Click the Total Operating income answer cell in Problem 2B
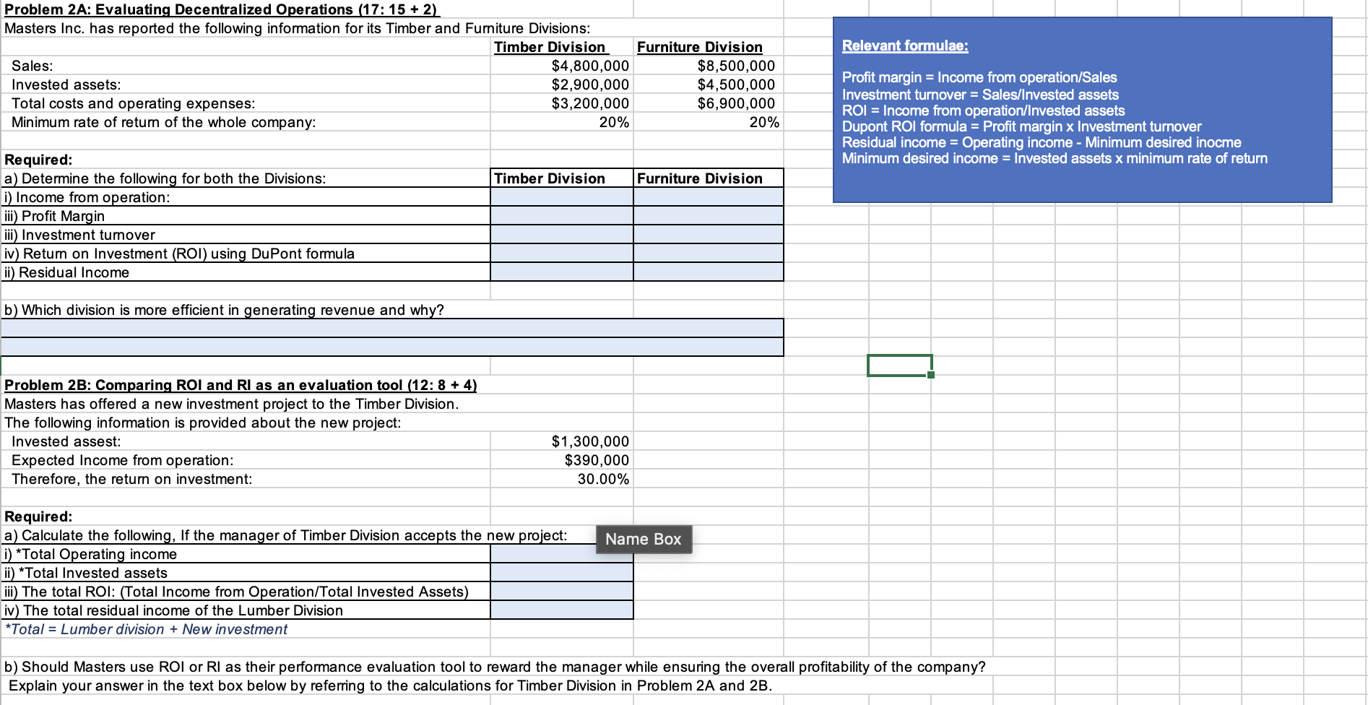This screenshot has width=1368, height=705. click(x=562, y=553)
